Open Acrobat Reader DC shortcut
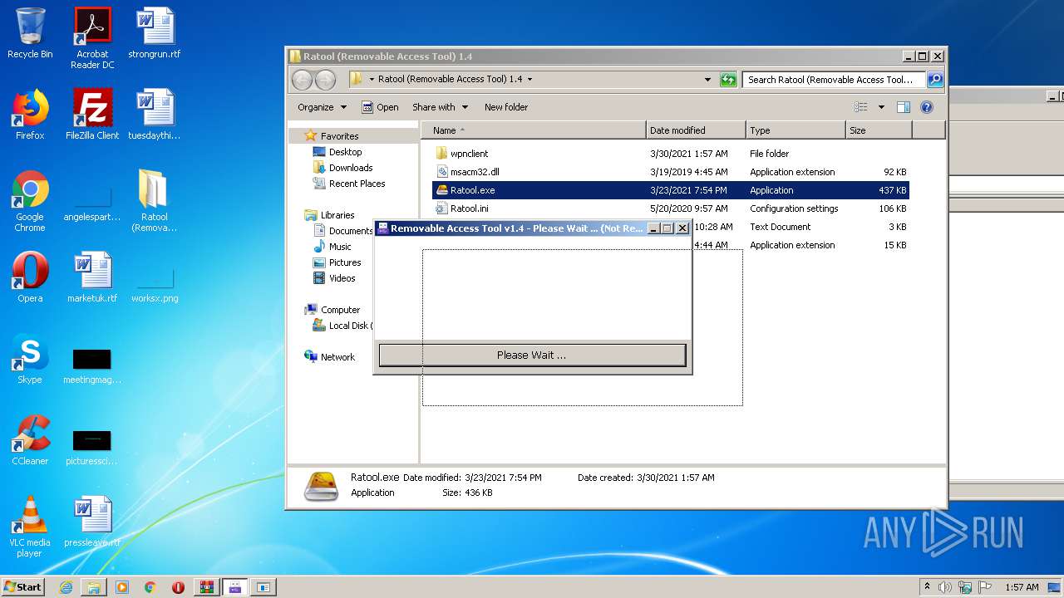 pyautogui.click(x=92, y=38)
